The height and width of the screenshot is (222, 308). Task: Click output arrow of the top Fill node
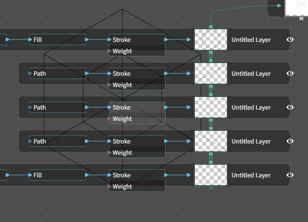[87, 40]
